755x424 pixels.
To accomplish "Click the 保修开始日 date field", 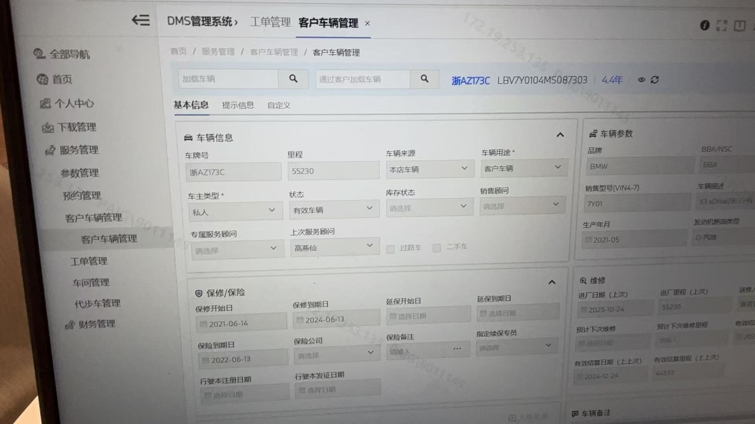I will pos(241,323).
